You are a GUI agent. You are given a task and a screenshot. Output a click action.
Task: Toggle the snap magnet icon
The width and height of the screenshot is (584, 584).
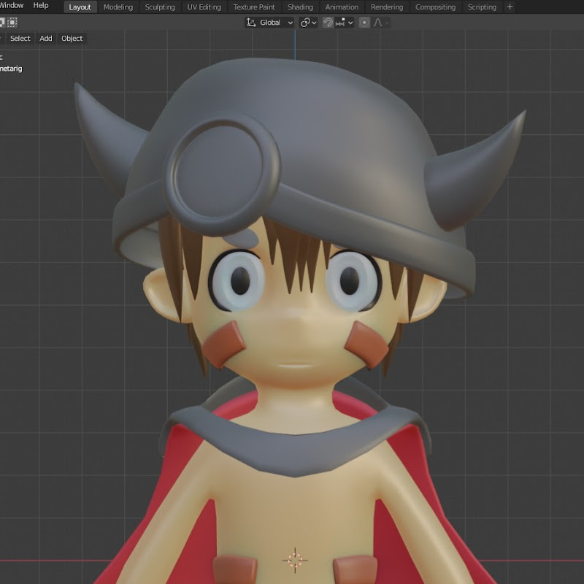328,23
